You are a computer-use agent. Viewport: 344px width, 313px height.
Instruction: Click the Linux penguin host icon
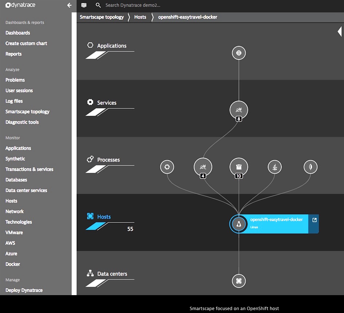point(239,224)
